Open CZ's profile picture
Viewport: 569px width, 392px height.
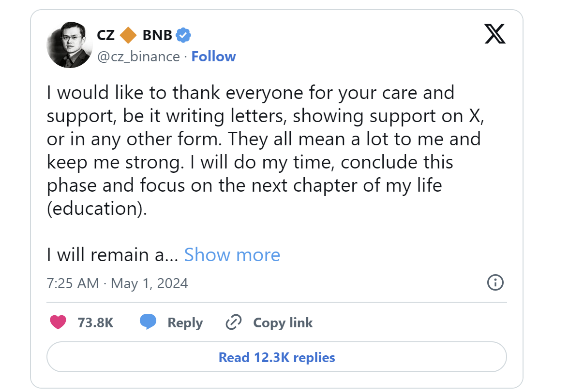point(69,45)
